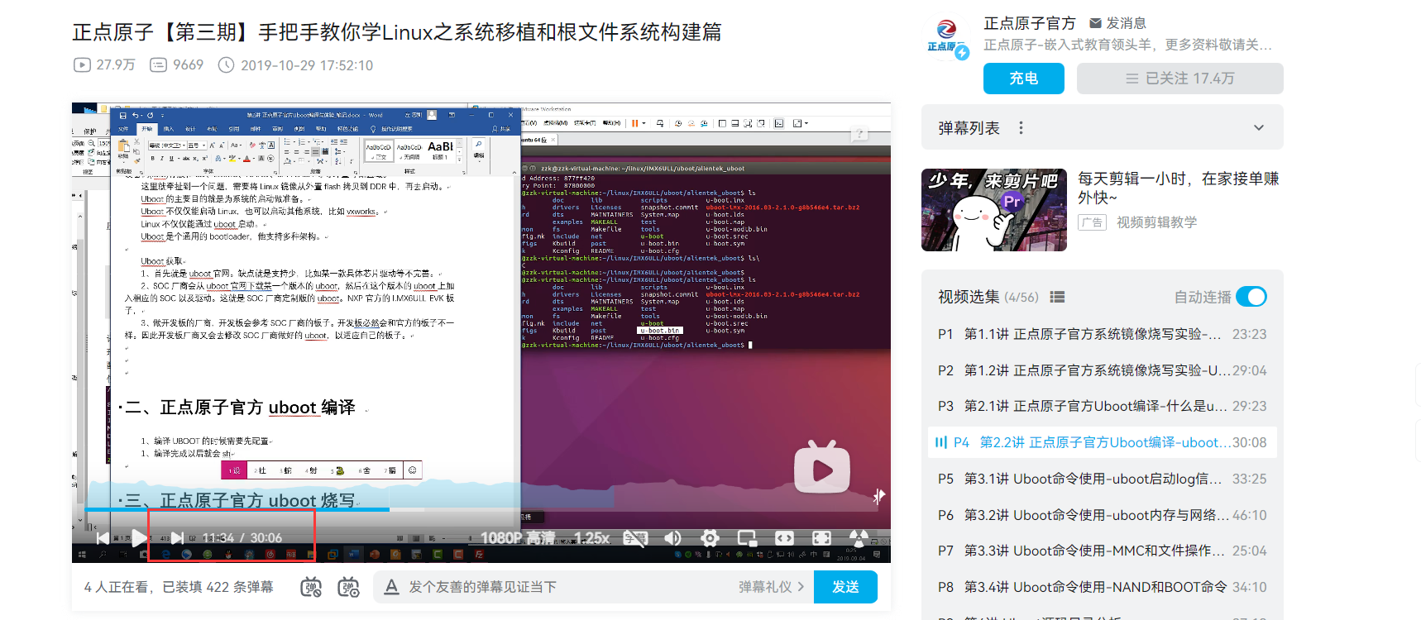Open the danmaku display settings icon

348,587
